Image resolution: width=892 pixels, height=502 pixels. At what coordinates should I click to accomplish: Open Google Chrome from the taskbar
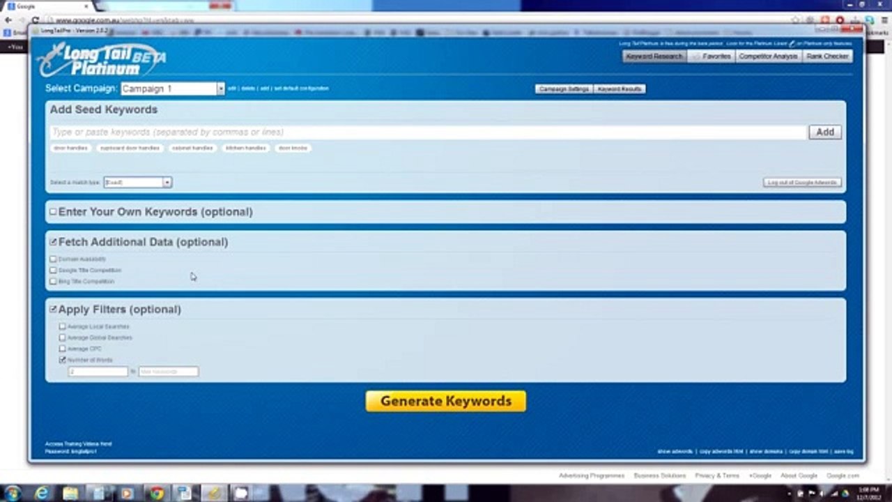157,494
